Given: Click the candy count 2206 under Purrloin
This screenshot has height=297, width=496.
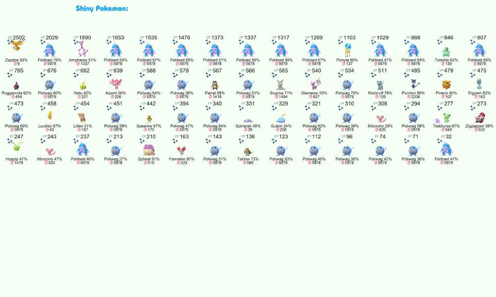Looking at the screenshot, I should point(415,97).
